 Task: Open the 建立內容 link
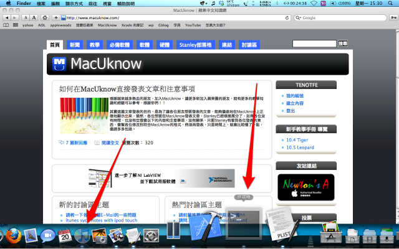point(295,103)
